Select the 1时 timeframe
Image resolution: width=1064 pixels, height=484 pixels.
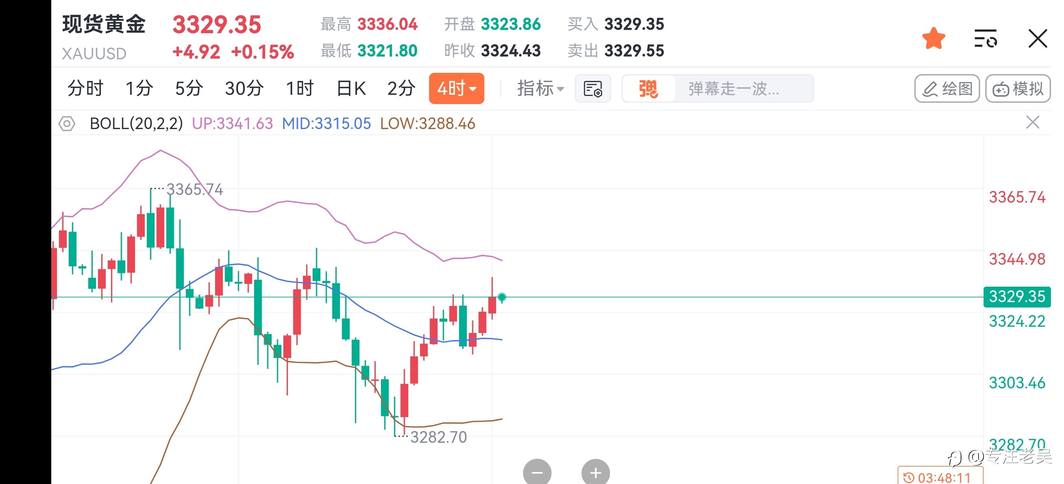coord(300,88)
